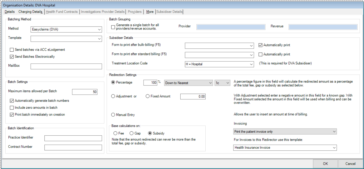Open the More tab
364x169 pixels.
150,12
